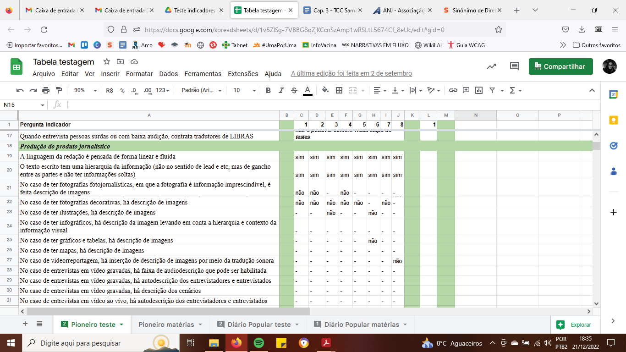Screen dimensions: 626x352
Task: Click the Undo arrow in toolbar
Action: tap(20, 90)
